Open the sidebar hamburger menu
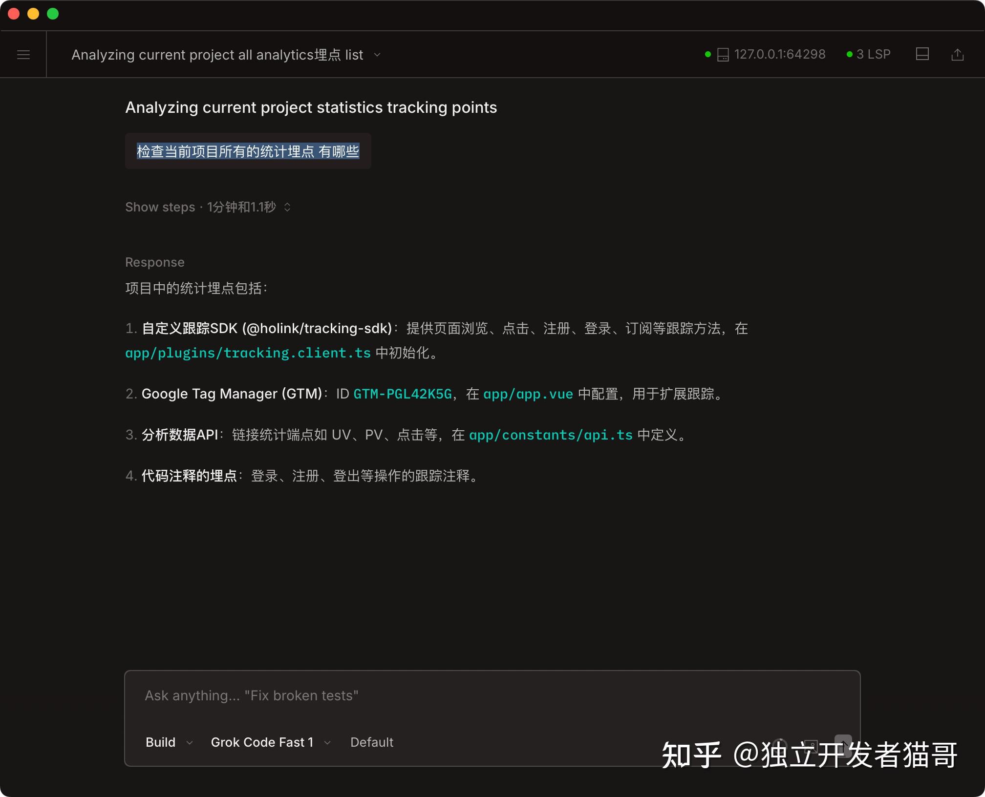 pos(23,54)
